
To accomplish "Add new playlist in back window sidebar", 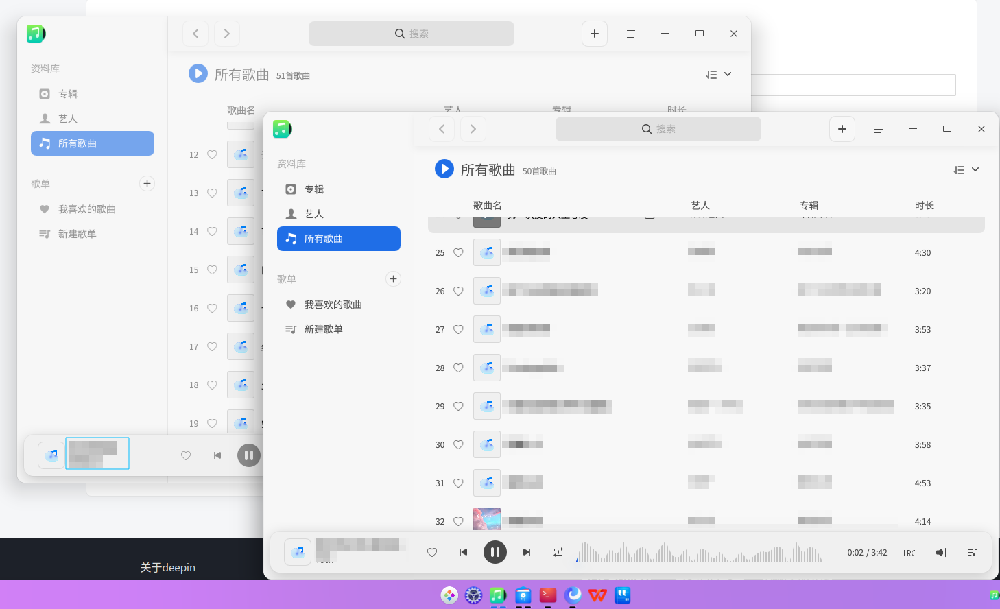I will pyautogui.click(x=147, y=183).
